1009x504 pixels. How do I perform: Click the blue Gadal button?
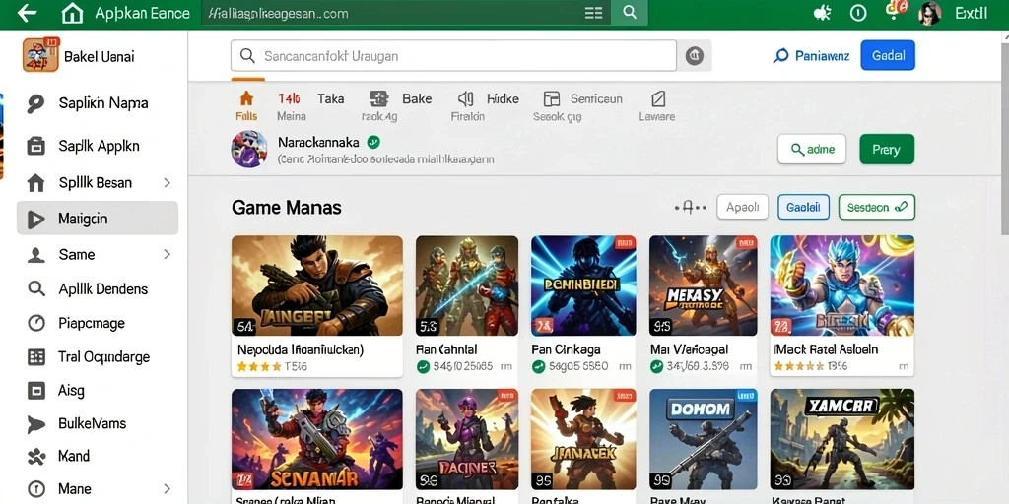pyautogui.click(x=888, y=56)
